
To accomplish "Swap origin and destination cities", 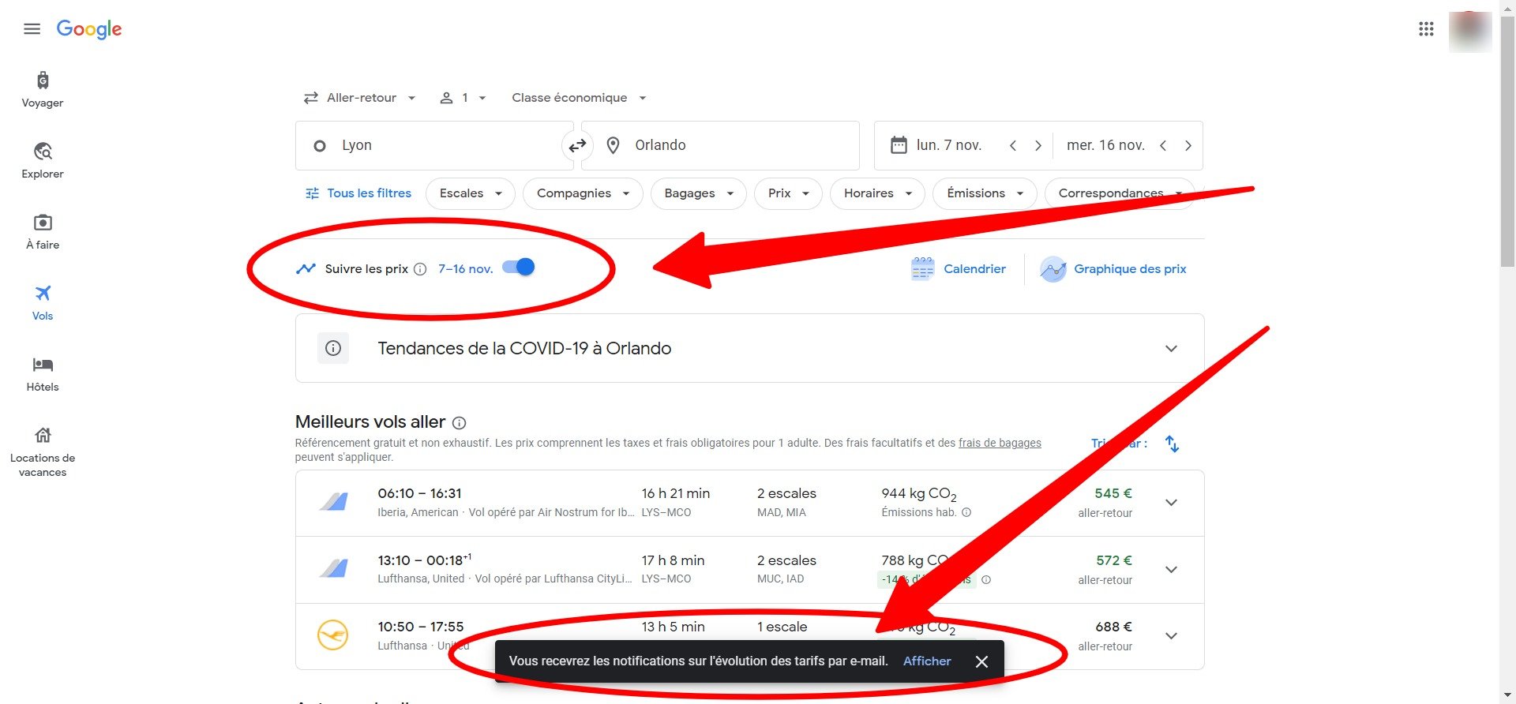I will pos(577,145).
